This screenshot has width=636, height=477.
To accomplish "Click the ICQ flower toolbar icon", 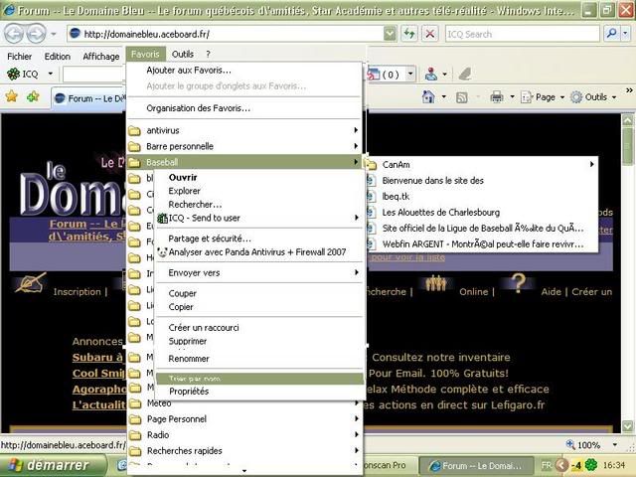I will tap(13, 74).
